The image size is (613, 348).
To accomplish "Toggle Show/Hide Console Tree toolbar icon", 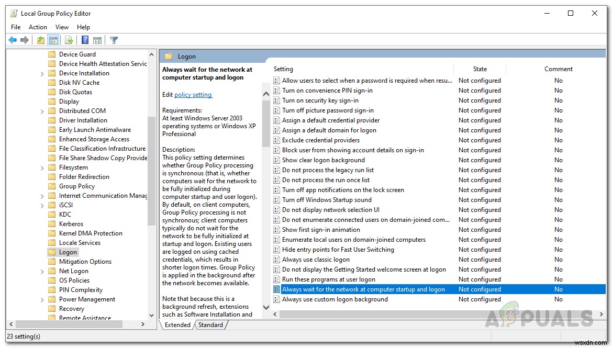I will click(x=53, y=40).
